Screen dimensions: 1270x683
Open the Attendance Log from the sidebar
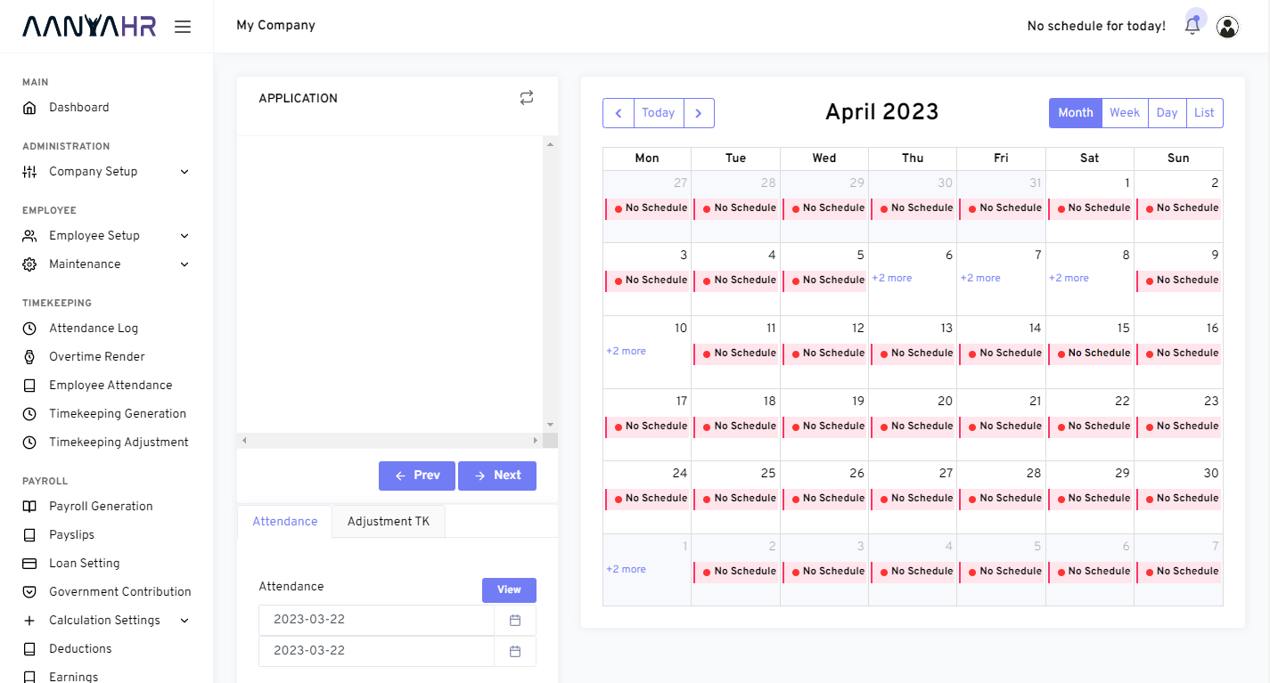[94, 328]
